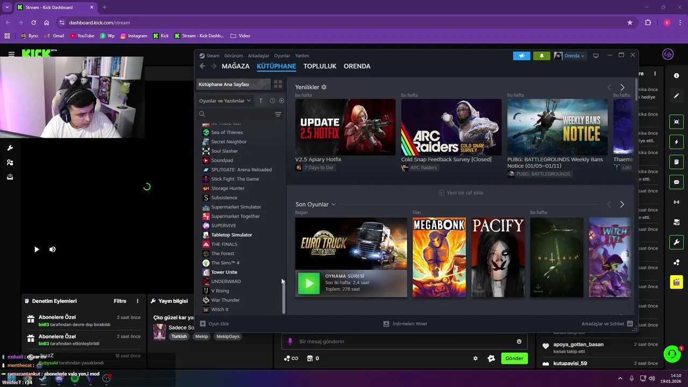This screenshot has height=387, width=688.
Task: Show recent activity clock filter in library
Action: [x=273, y=101]
